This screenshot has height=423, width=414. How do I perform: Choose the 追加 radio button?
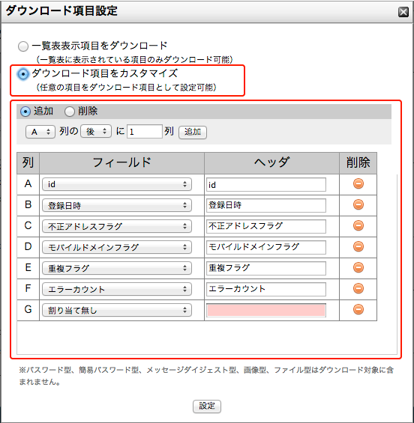[25, 112]
